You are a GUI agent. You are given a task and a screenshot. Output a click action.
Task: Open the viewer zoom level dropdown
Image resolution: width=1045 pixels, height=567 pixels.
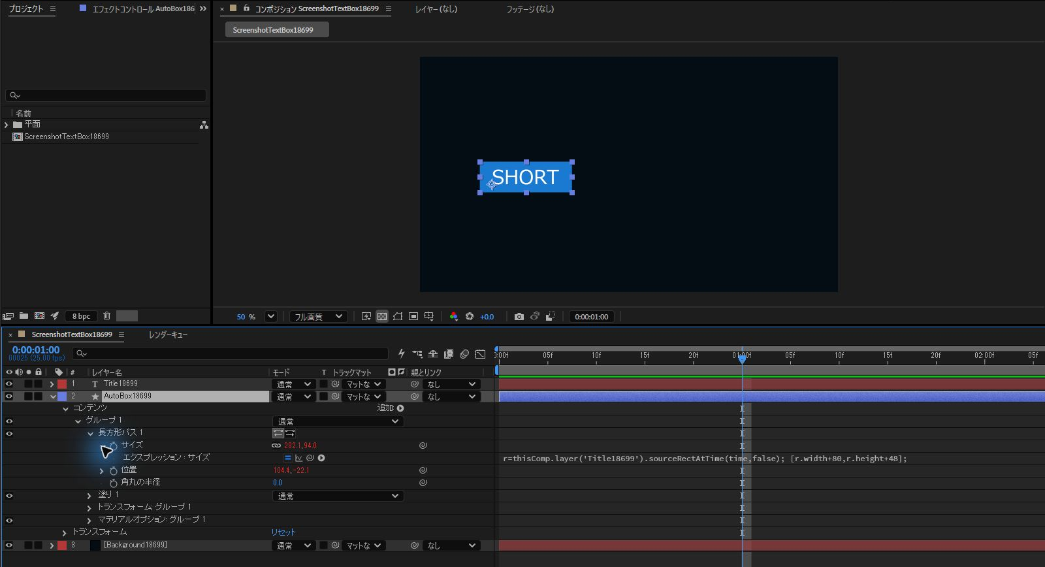point(270,317)
